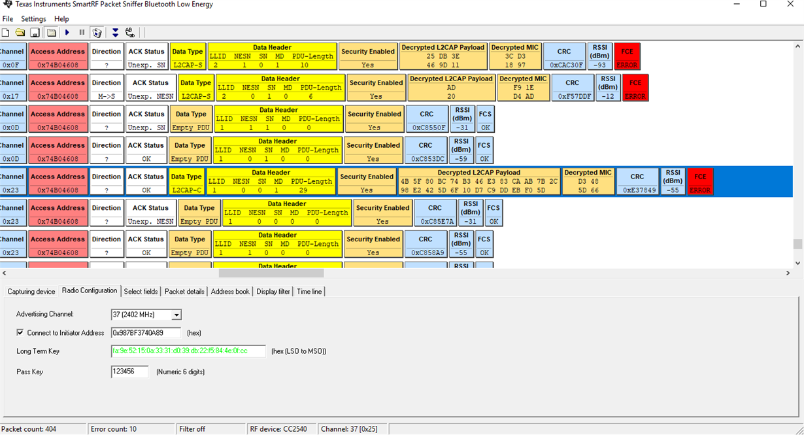This screenshot has height=435, width=804.
Task: Open a capture file with folder icon
Action: pyautogui.click(x=20, y=32)
